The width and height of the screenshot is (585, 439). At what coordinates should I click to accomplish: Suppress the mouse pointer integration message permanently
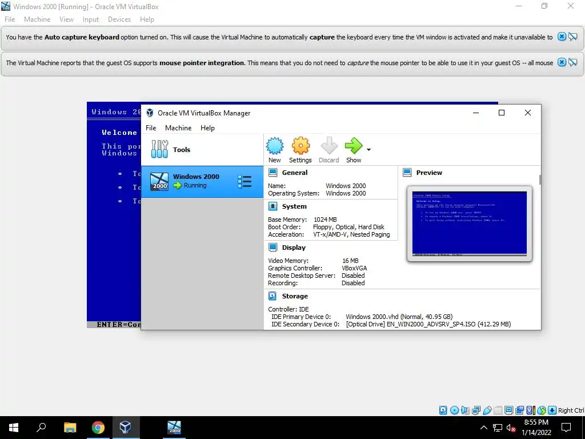point(572,62)
